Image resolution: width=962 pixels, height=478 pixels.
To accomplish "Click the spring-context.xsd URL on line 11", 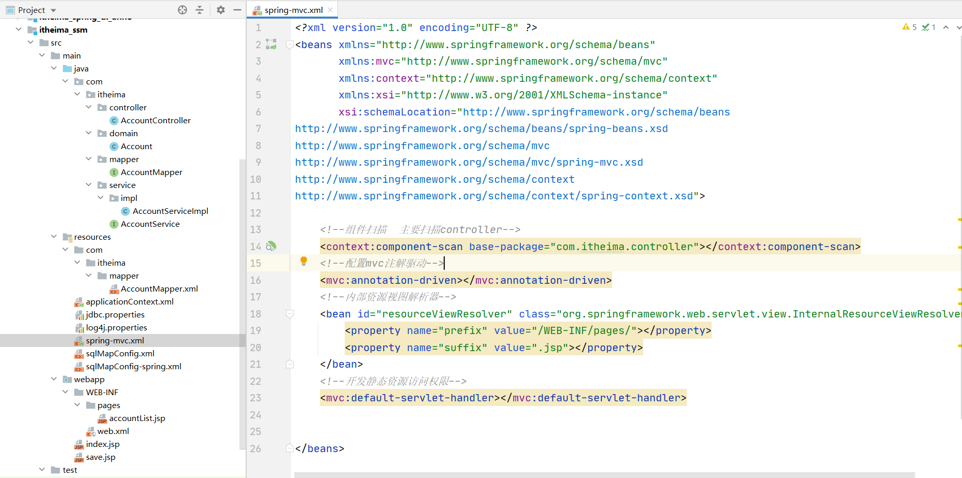I will coord(494,196).
